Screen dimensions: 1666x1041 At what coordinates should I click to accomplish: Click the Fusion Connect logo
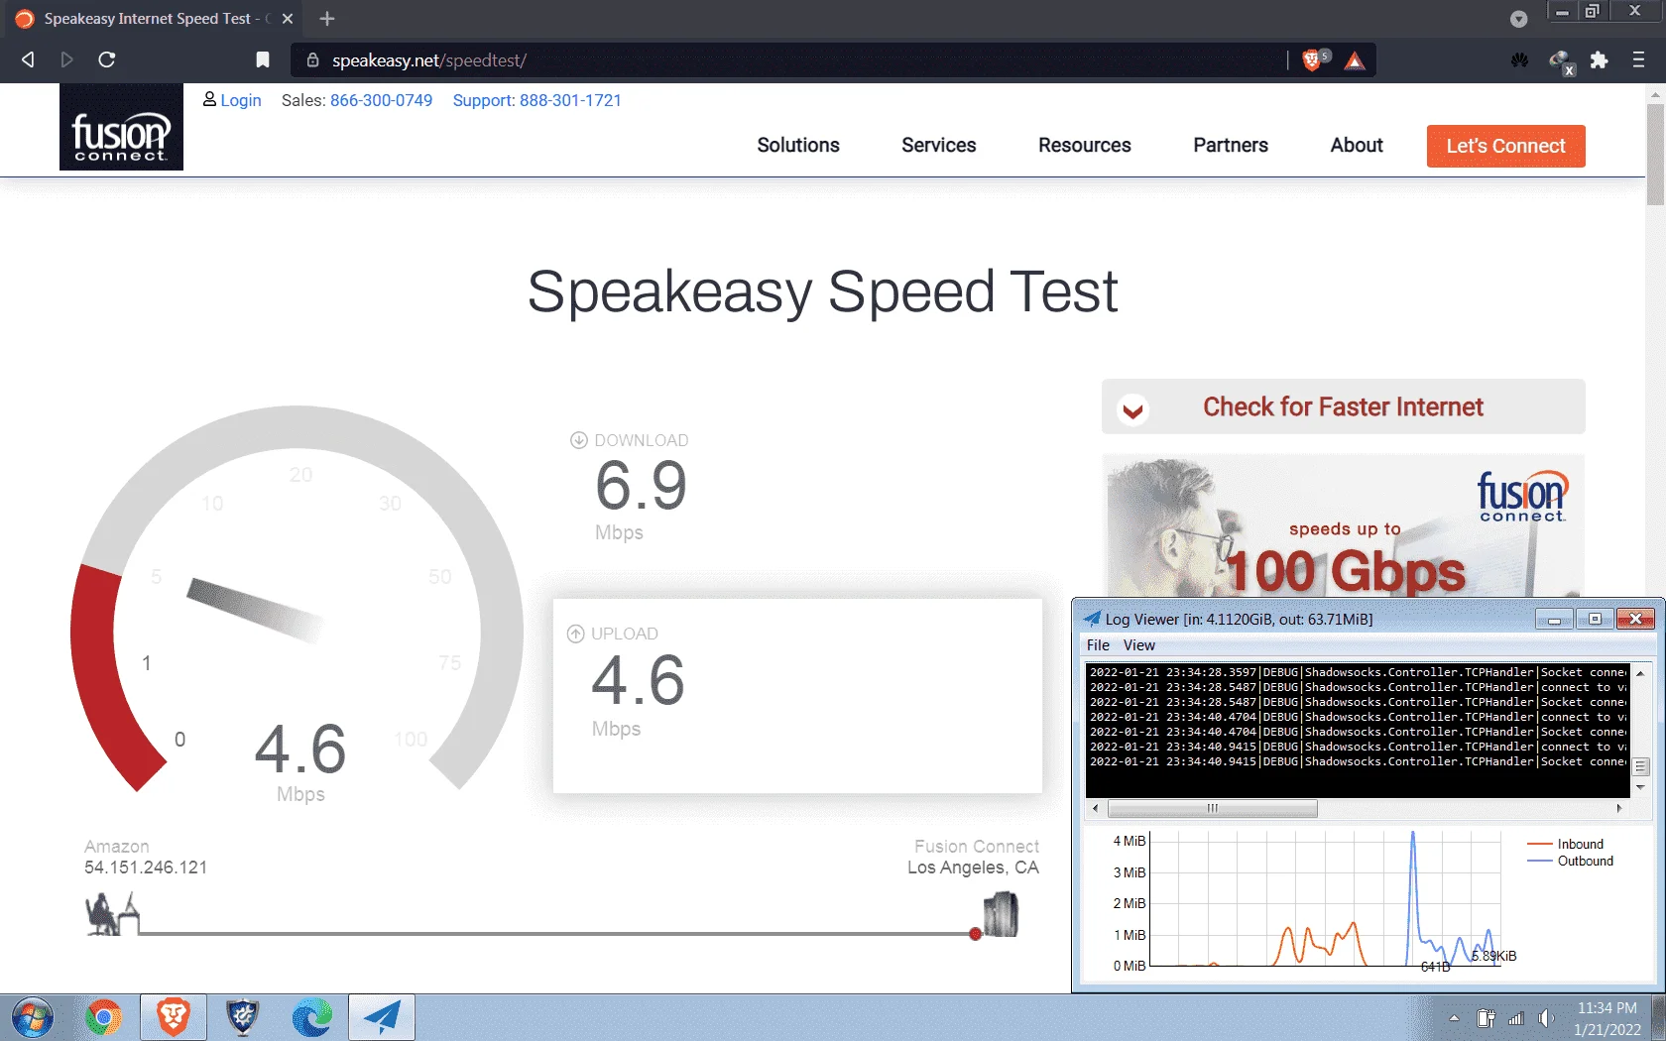click(121, 127)
